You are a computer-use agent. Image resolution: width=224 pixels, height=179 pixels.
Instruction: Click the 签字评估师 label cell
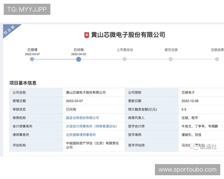[x=152, y=145]
